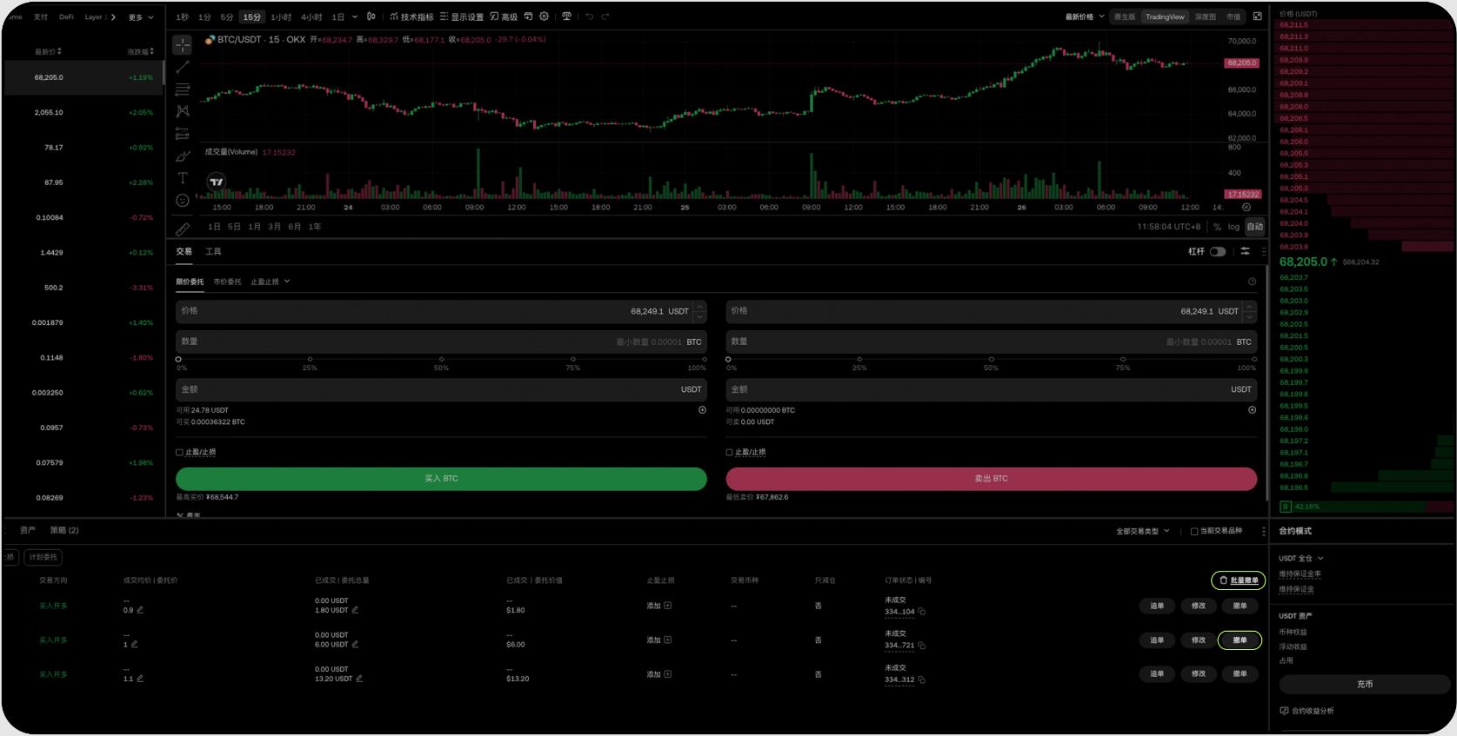Expand the 止盈止损 order type dropdown
This screenshot has width=1457, height=736.
point(271,282)
